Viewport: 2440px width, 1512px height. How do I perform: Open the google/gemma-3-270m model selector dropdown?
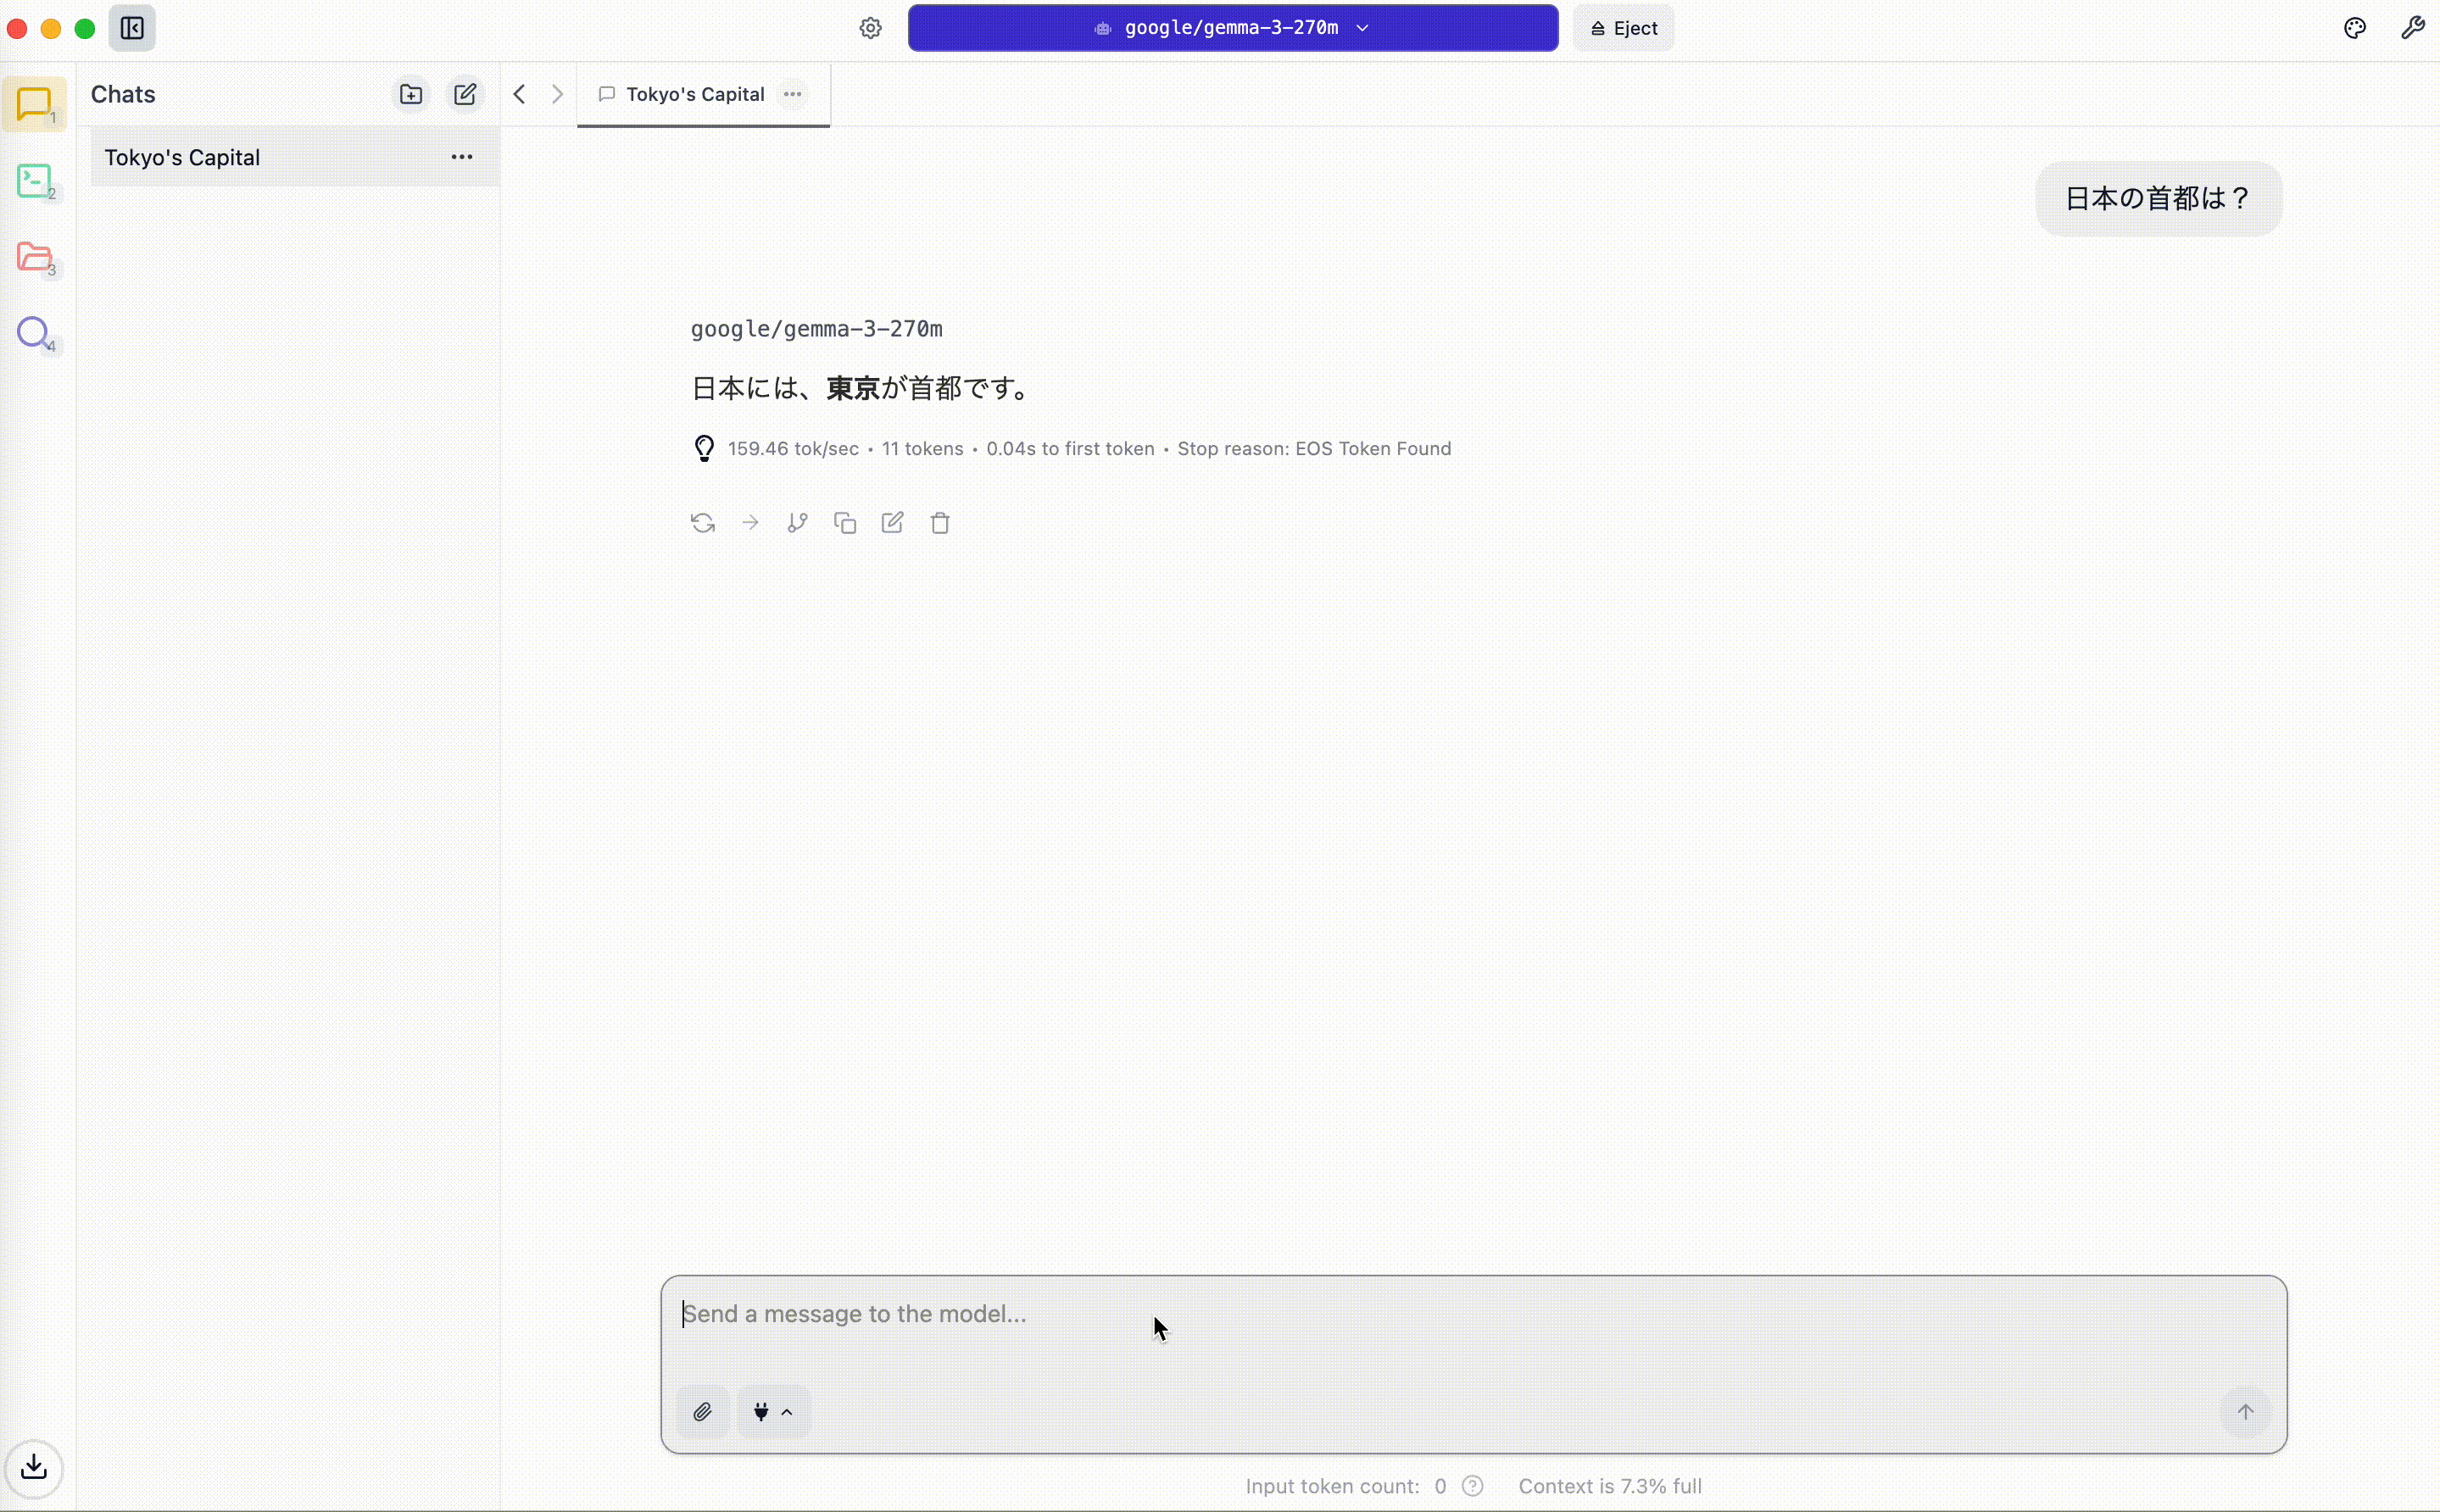click(1232, 28)
